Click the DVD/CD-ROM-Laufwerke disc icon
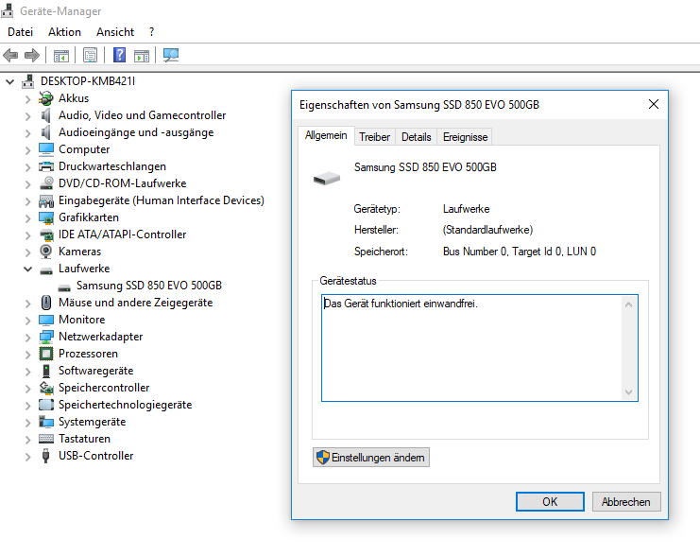This screenshot has width=700, height=556. [46, 183]
